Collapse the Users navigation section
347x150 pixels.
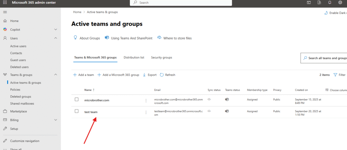click(56, 38)
